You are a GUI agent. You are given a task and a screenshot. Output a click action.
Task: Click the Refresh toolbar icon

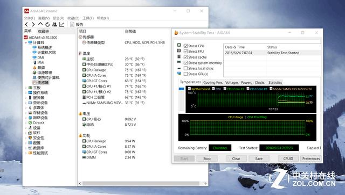point(47,24)
